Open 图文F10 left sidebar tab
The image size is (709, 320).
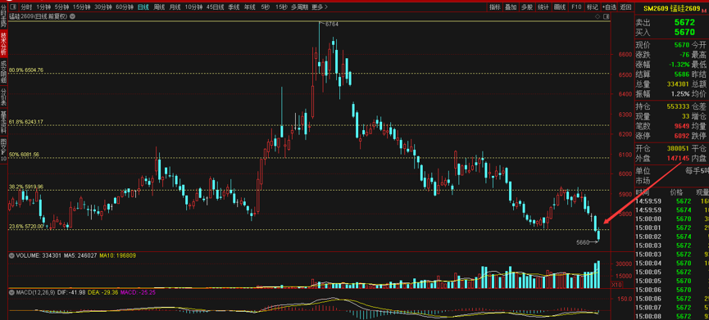[3, 150]
